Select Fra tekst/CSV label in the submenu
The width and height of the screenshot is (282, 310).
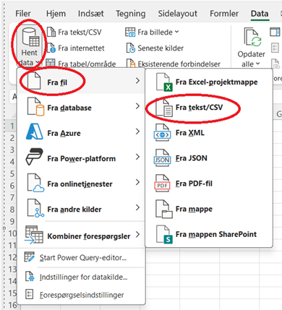tap(199, 108)
